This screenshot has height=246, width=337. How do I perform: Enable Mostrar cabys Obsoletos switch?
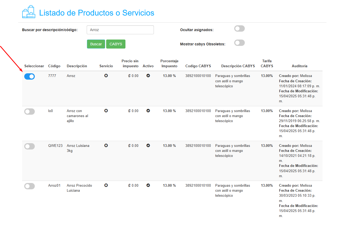pos(240,43)
